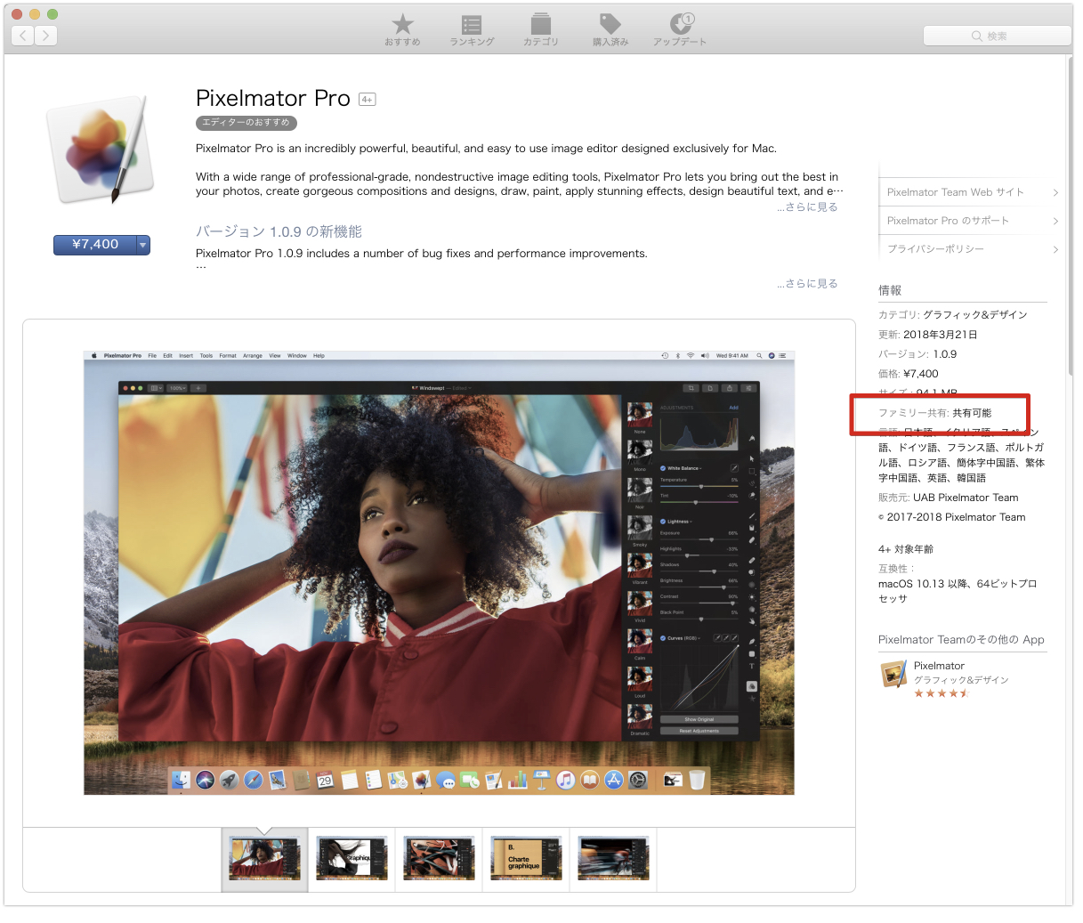
Task: Click the 2018年3月21日 update date
Action: (941, 335)
